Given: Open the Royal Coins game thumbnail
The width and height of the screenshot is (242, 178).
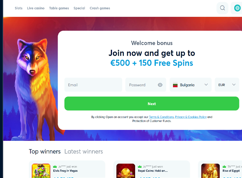Looking at the screenshot, I should click(x=126, y=171).
